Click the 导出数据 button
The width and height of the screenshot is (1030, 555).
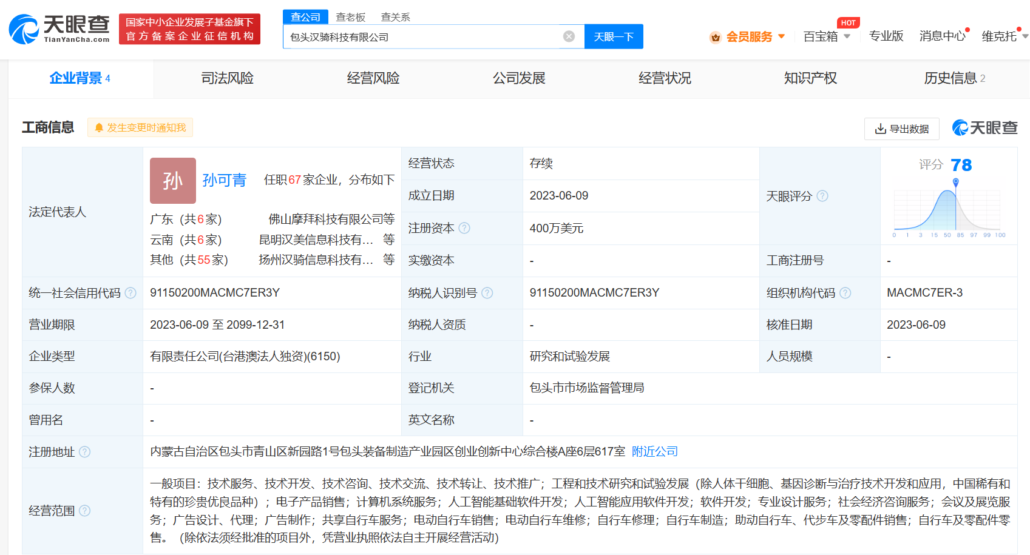[902, 129]
